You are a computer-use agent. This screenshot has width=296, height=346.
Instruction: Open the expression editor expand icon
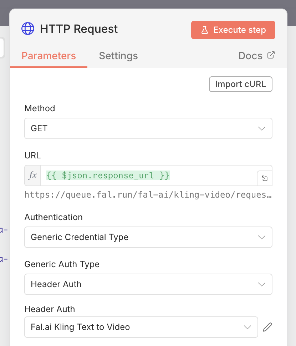(265, 178)
